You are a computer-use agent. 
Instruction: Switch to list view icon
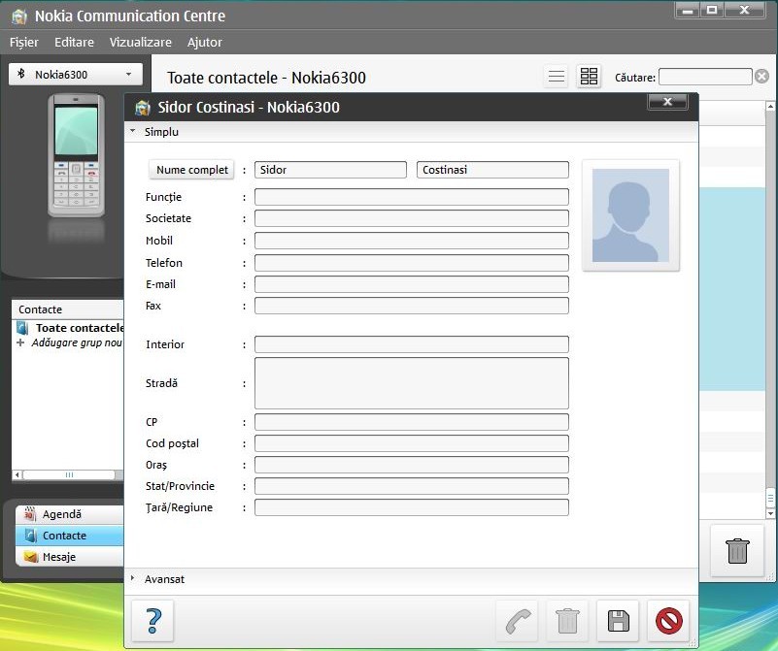(x=557, y=77)
